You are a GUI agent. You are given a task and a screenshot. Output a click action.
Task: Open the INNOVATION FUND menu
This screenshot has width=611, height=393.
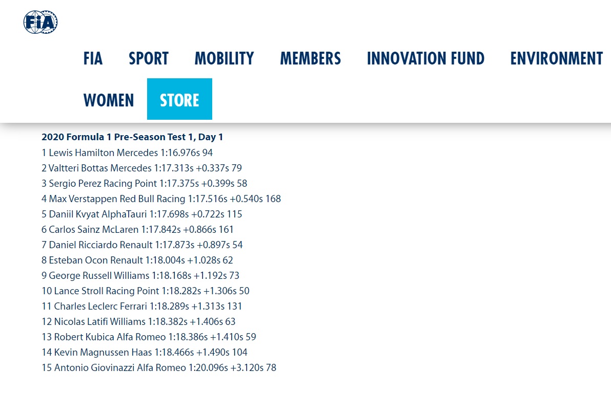pyautogui.click(x=425, y=58)
